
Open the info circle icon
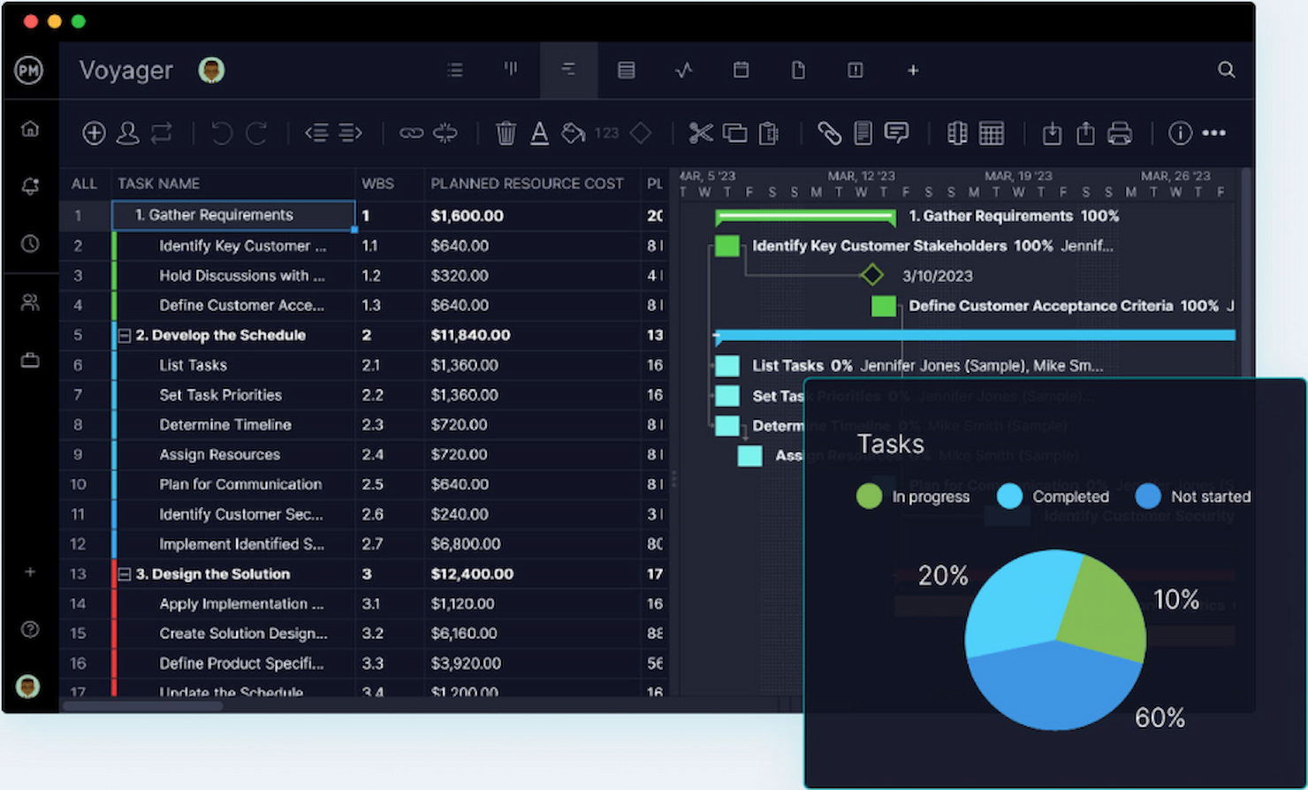pyautogui.click(x=1180, y=133)
